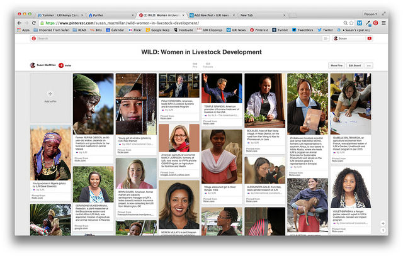
Task: Open Twitter bookmark
Action: coord(326,30)
